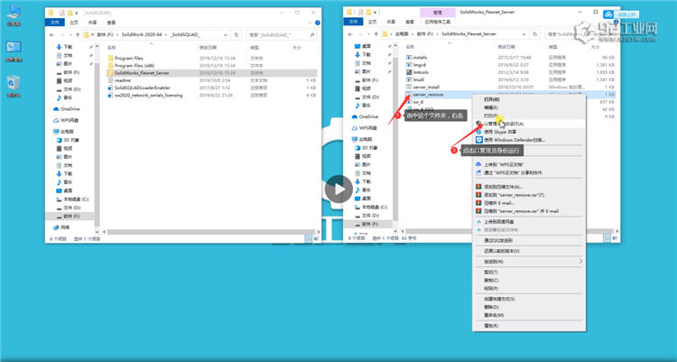Click the SolidSQUADLoaderEnabler registry file icon
Viewport: 677px width, 362px height.
(110, 88)
